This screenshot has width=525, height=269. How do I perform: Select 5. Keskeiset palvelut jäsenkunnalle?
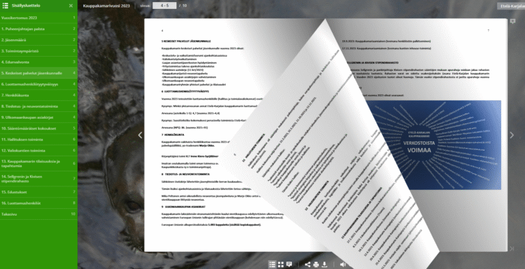click(x=39, y=73)
